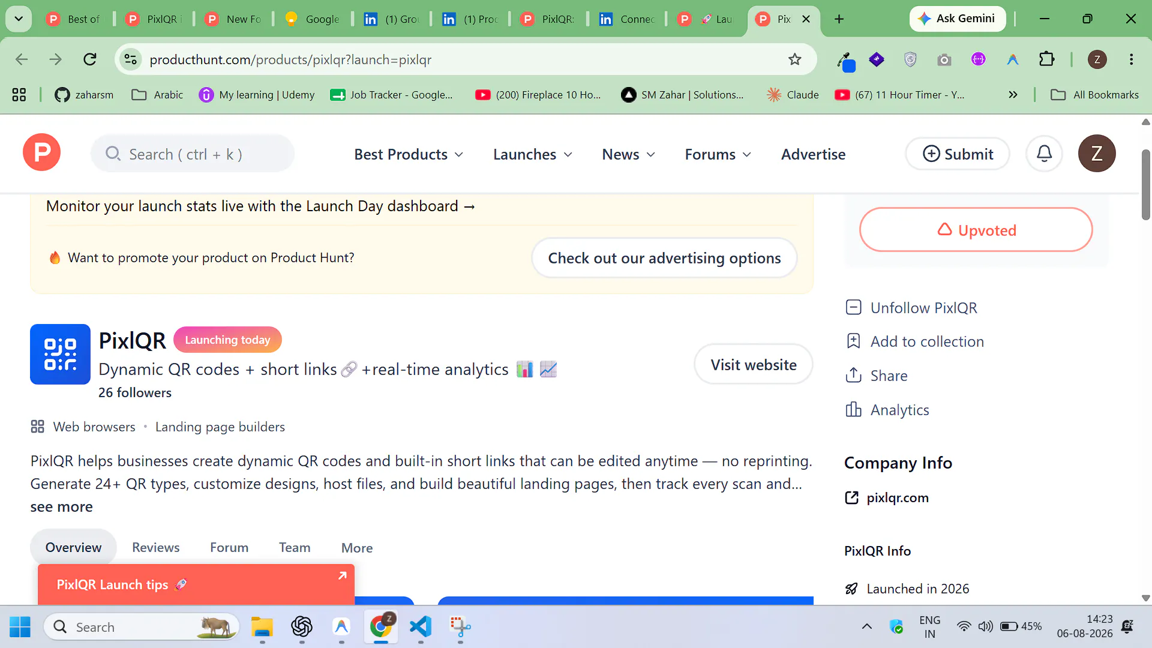Share the PixlQR product
This screenshot has height=648, width=1152.
point(877,376)
